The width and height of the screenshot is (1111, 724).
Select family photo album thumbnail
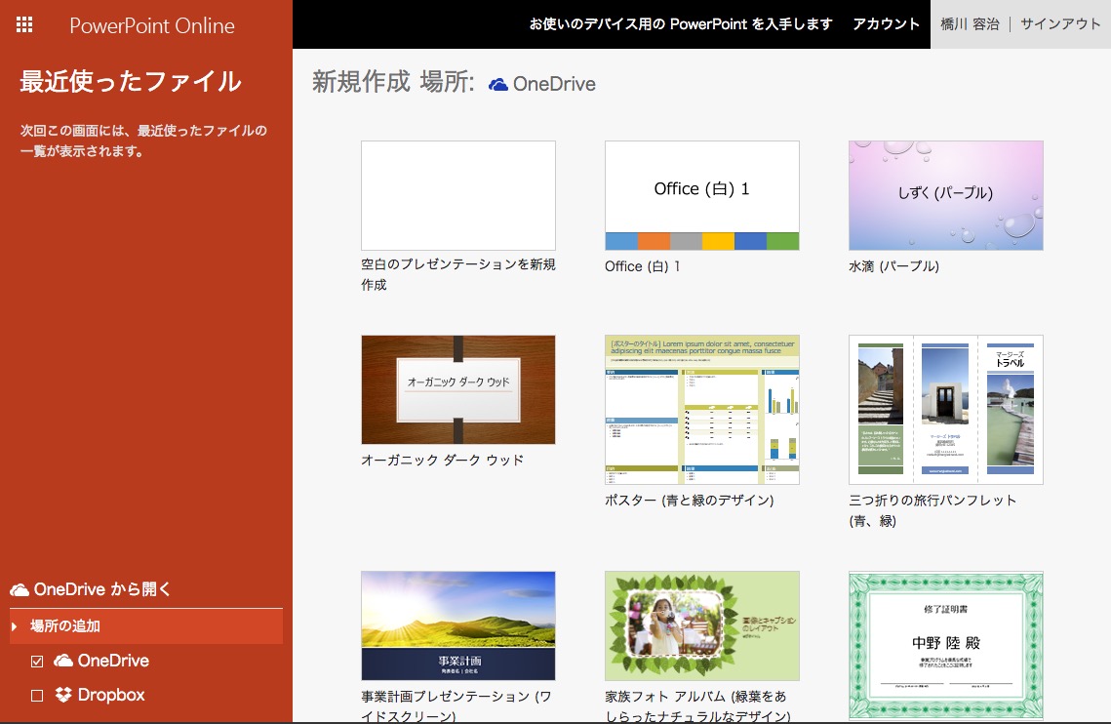pyautogui.click(x=702, y=626)
